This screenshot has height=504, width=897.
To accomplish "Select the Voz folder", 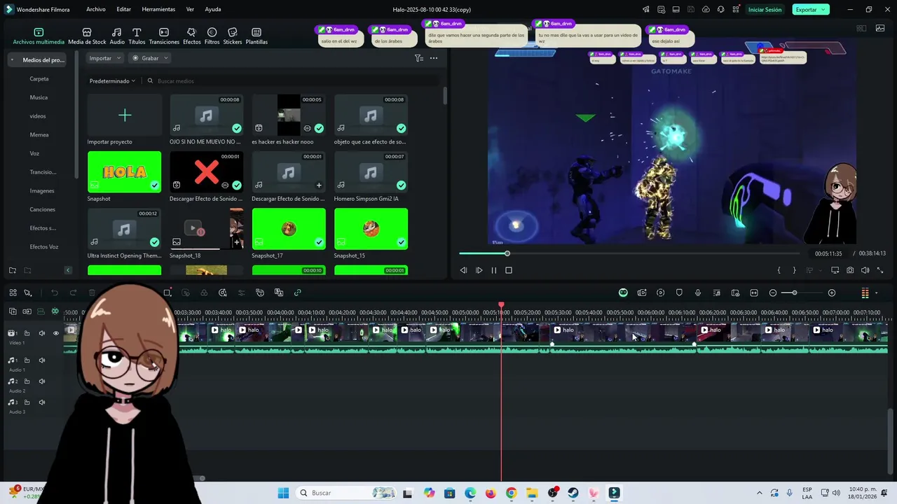I will (34, 153).
